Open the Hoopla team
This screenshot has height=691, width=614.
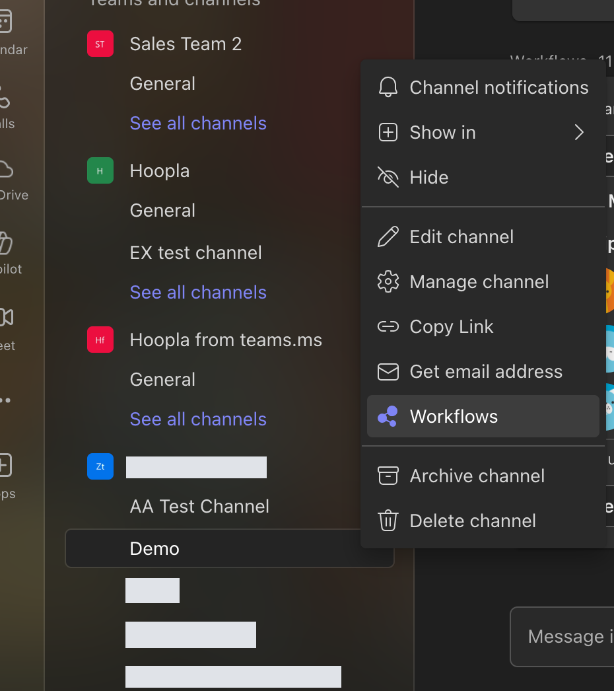pyautogui.click(x=160, y=171)
